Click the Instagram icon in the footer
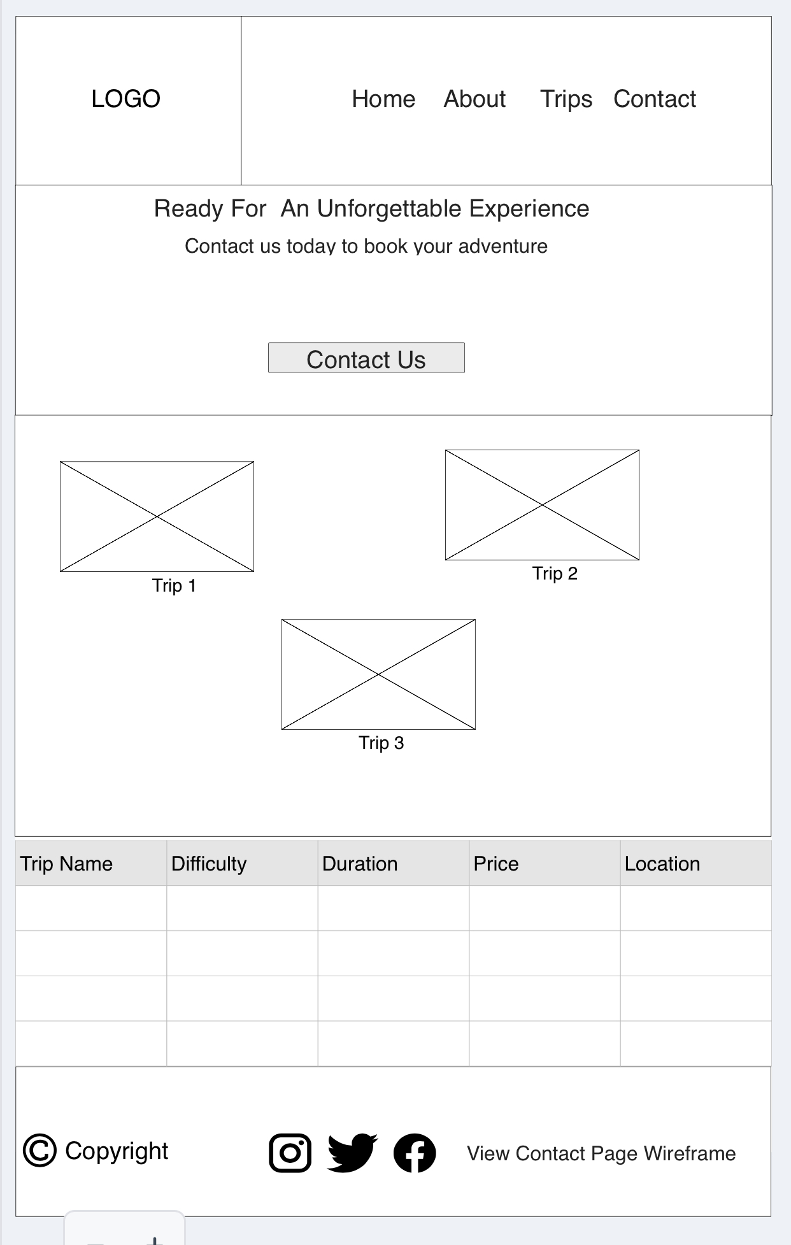 click(x=290, y=1153)
